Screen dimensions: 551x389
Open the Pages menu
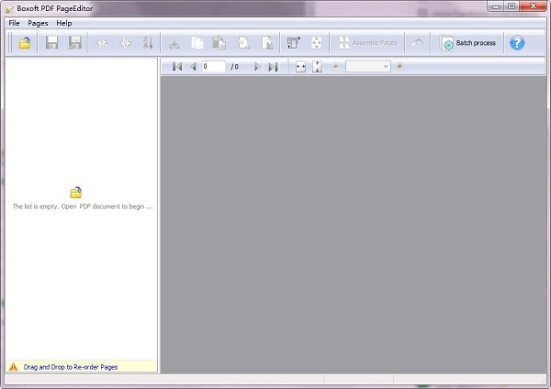[x=38, y=22]
